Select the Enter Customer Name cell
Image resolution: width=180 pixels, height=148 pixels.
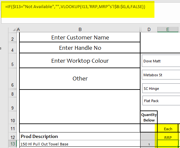pyautogui.click(x=80, y=37)
